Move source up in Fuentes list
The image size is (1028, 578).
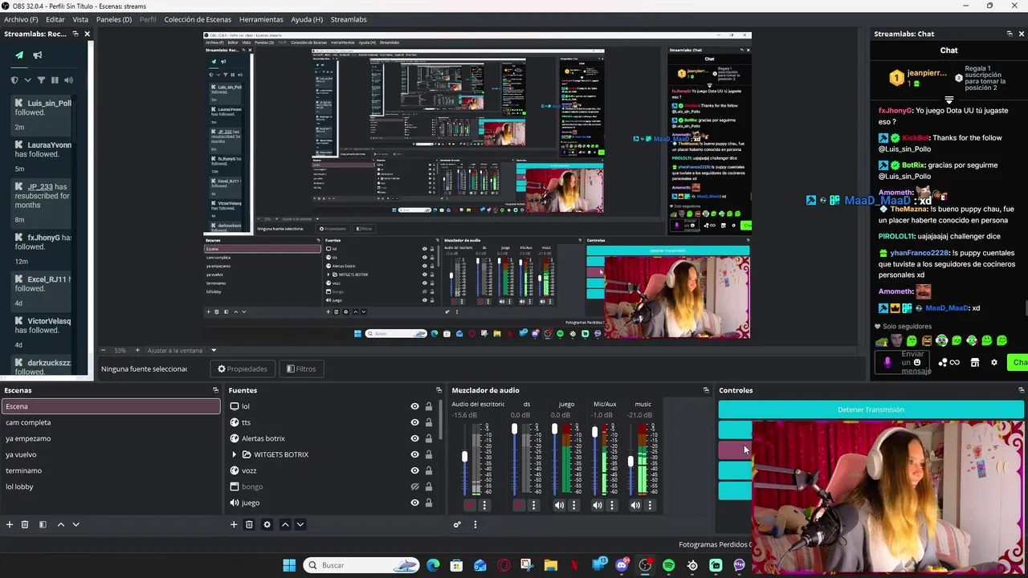click(x=284, y=524)
